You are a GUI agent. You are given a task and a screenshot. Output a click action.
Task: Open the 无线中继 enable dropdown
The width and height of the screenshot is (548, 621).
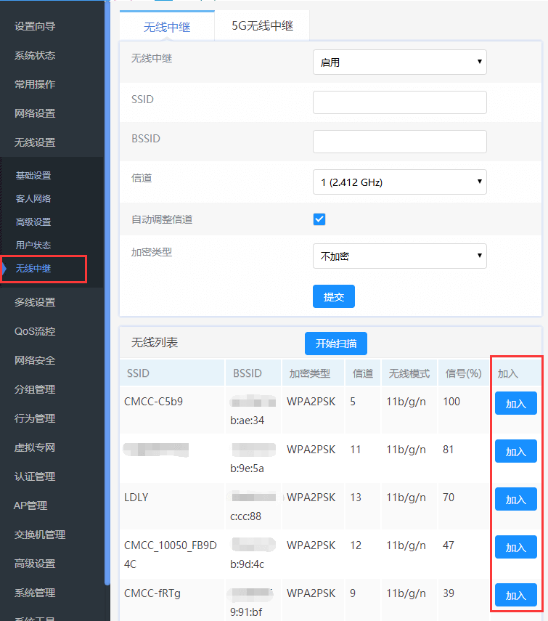pos(399,62)
